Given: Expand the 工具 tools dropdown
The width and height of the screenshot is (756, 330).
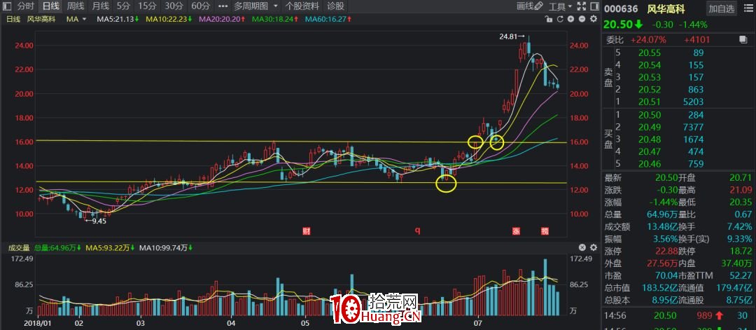Looking at the screenshot, I should [x=561, y=6].
